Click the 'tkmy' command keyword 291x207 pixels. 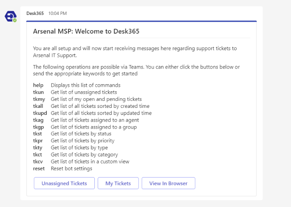[39, 99]
